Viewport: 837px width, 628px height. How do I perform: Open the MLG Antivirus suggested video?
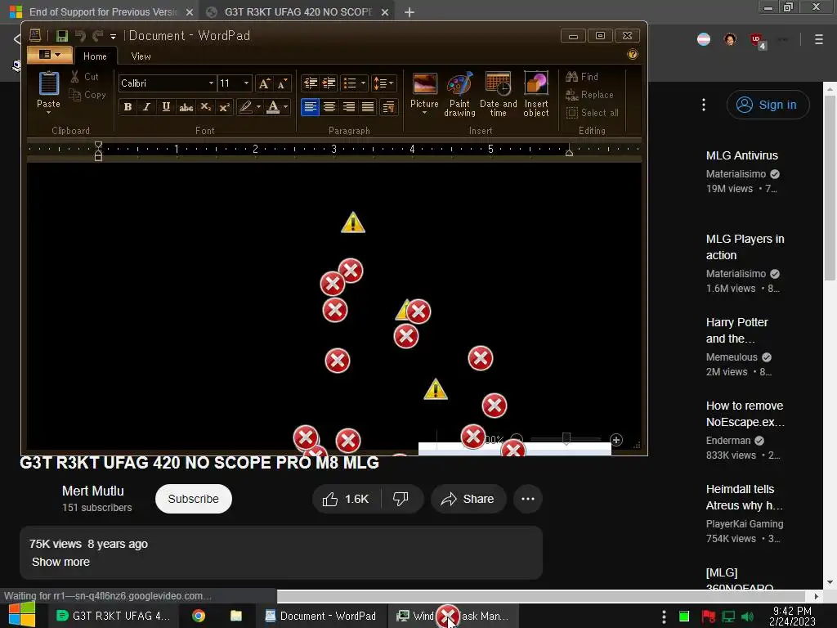(742, 155)
